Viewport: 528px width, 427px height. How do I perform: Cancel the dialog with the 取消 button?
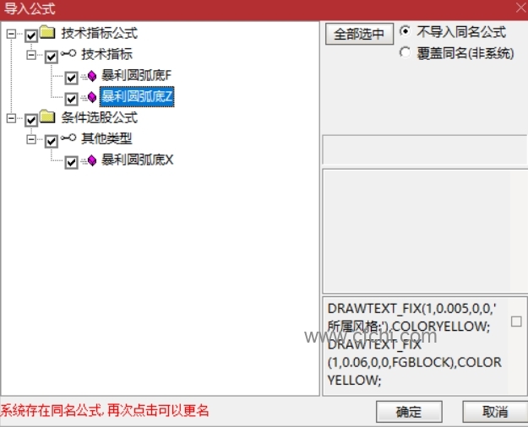coord(495,412)
